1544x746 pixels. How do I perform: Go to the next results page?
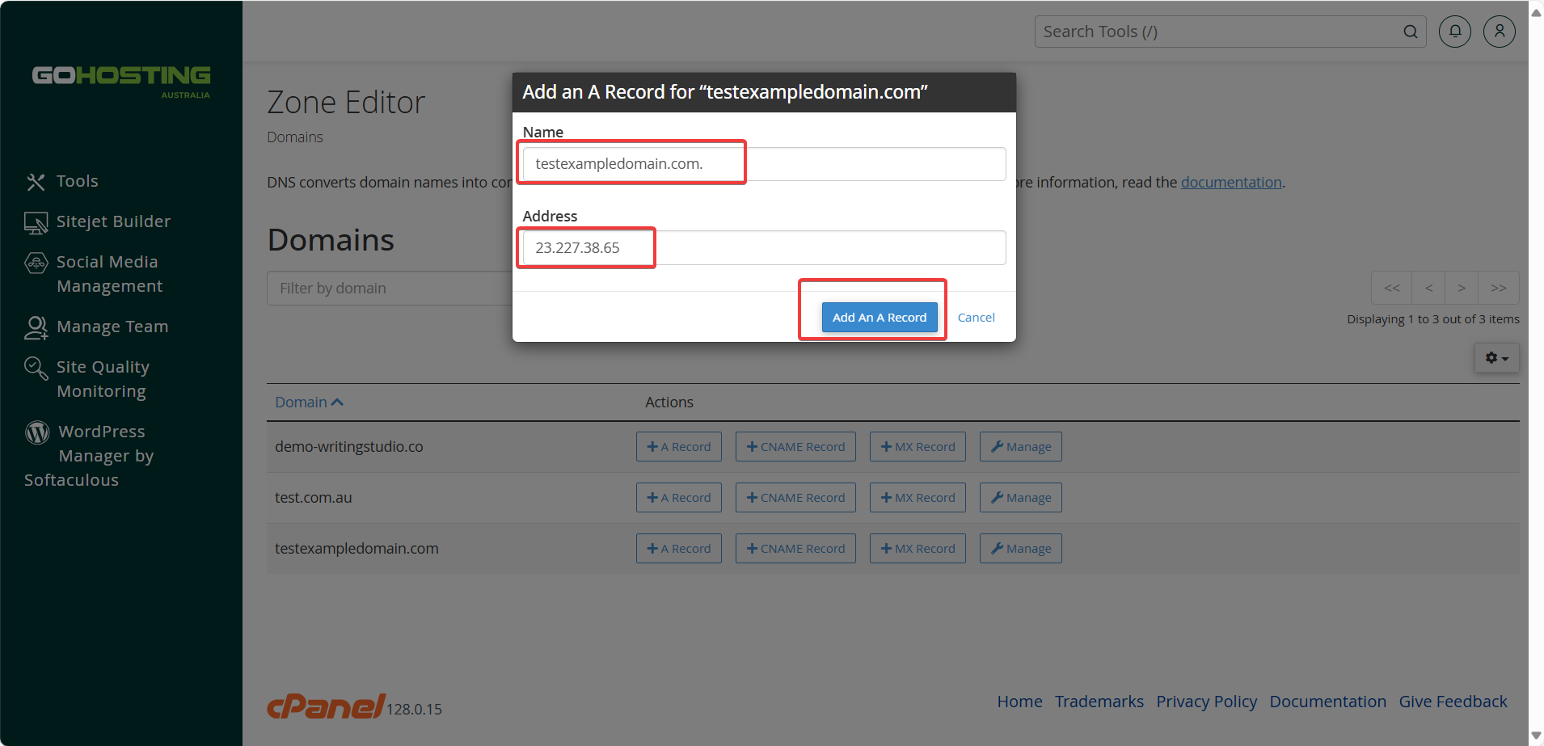[1461, 288]
